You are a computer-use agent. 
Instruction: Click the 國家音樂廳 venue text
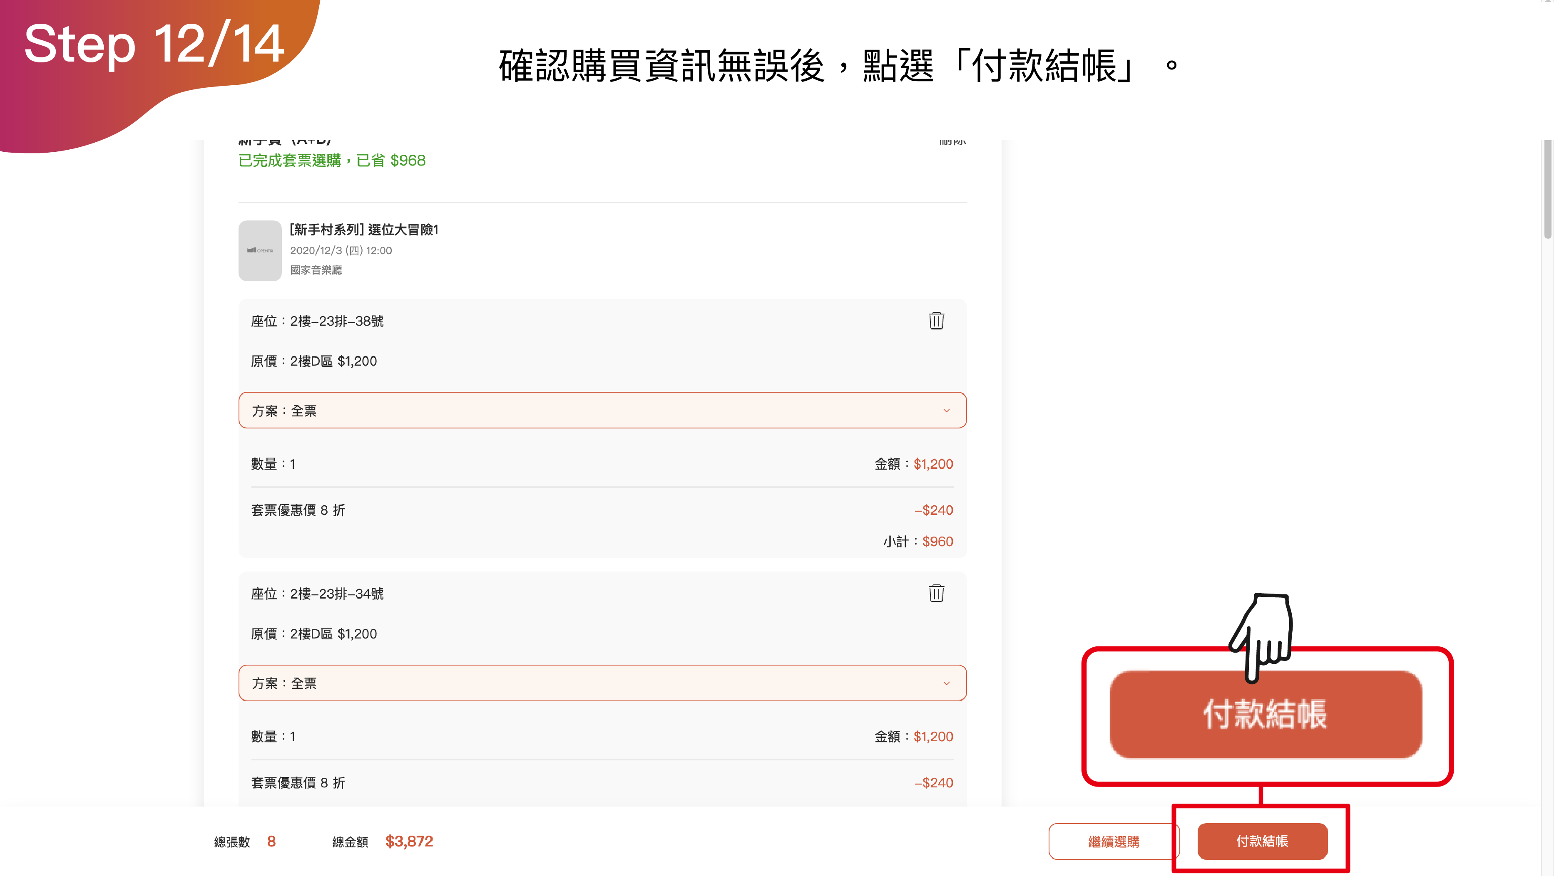click(x=316, y=270)
